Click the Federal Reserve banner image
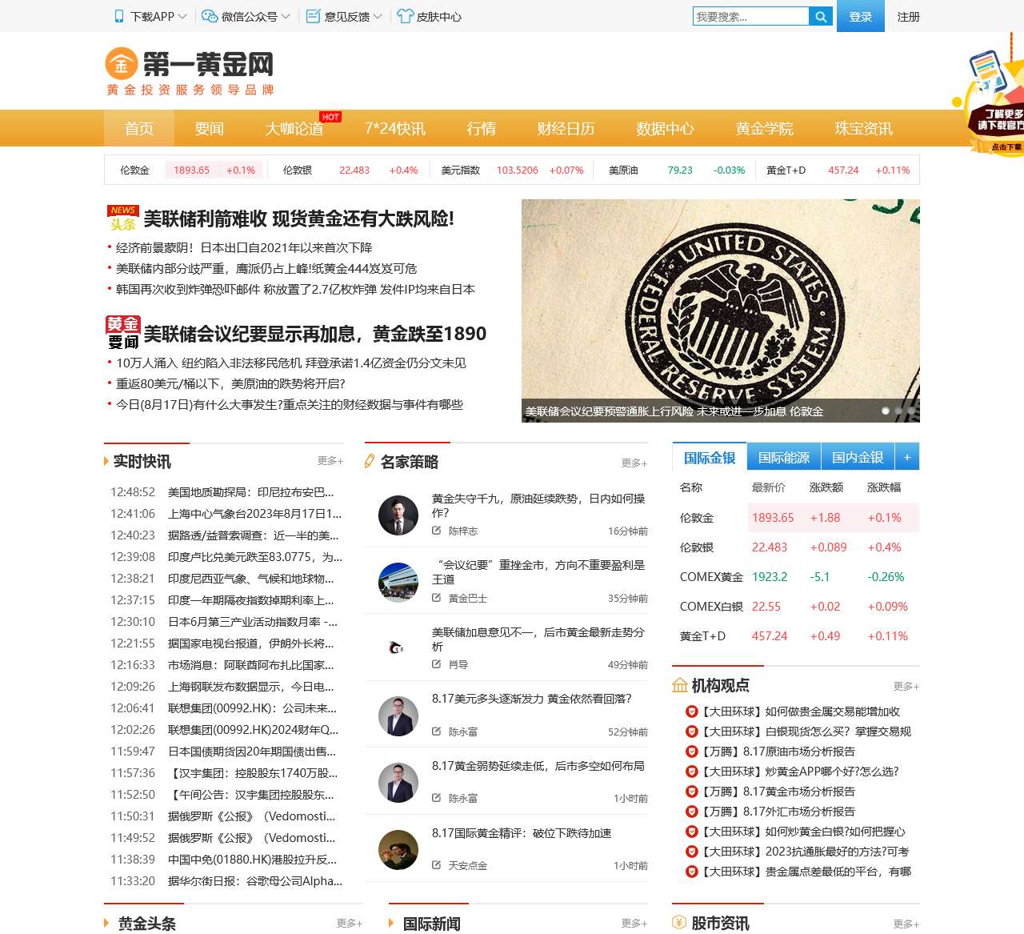The width and height of the screenshot is (1024, 934). click(721, 311)
